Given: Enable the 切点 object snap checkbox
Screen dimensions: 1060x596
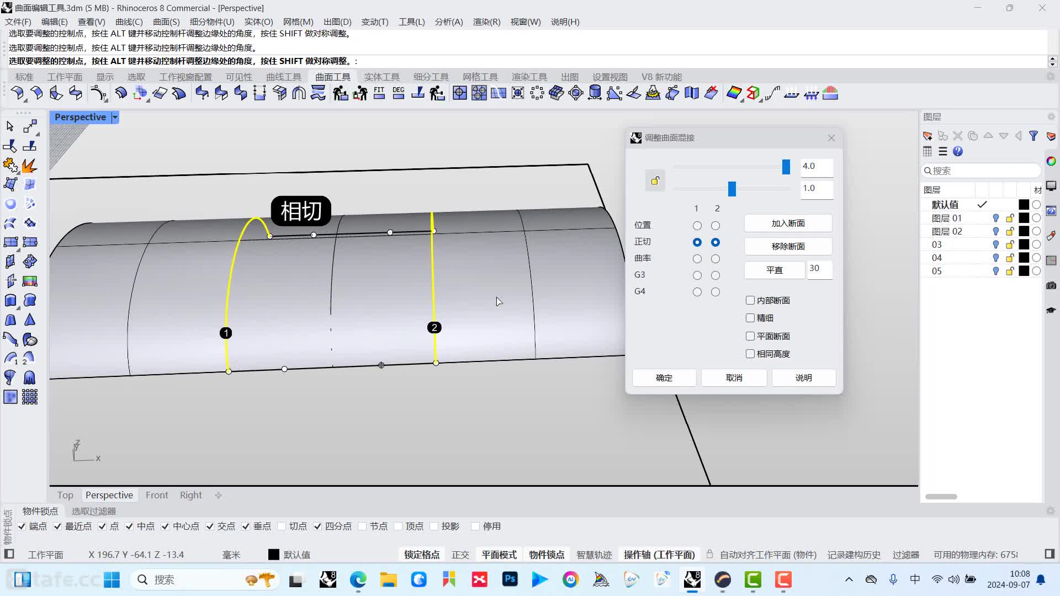Looking at the screenshot, I should click(x=282, y=526).
